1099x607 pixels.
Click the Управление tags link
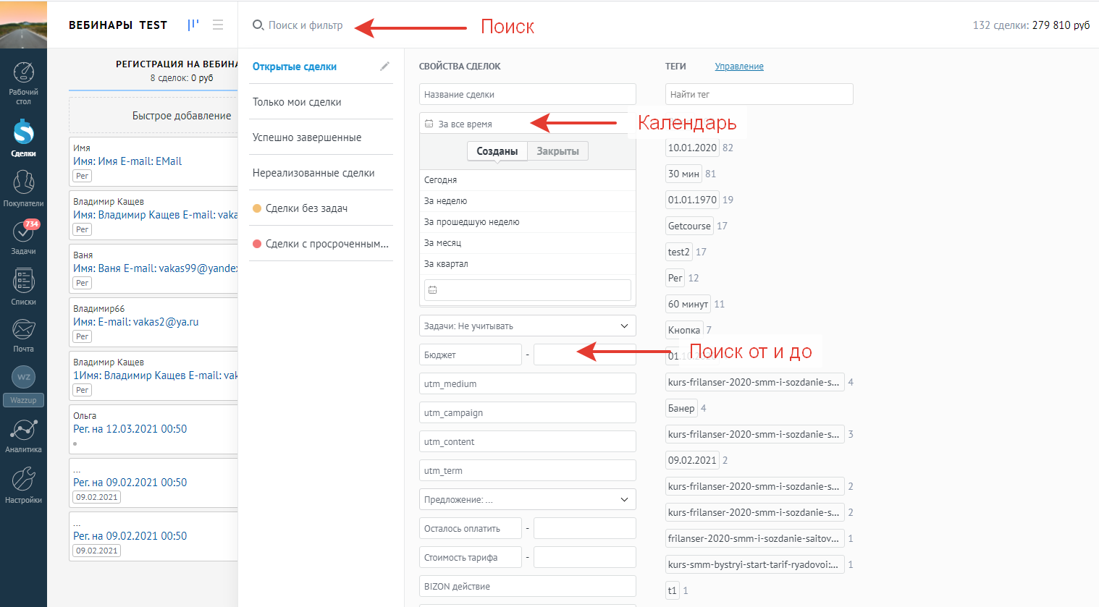[739, 67]
